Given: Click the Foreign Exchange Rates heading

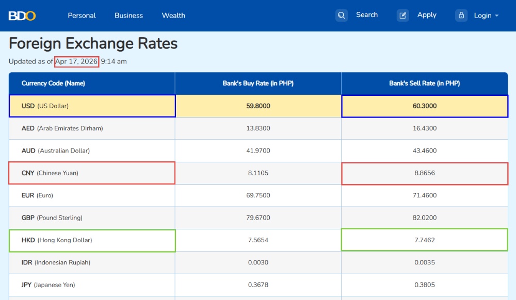Looking at the screenshot, I should [x=93, y=43].
